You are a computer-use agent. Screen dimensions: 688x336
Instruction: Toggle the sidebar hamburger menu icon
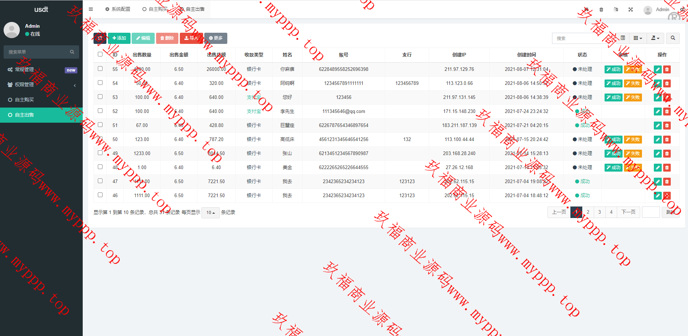(x=91, y=9)
